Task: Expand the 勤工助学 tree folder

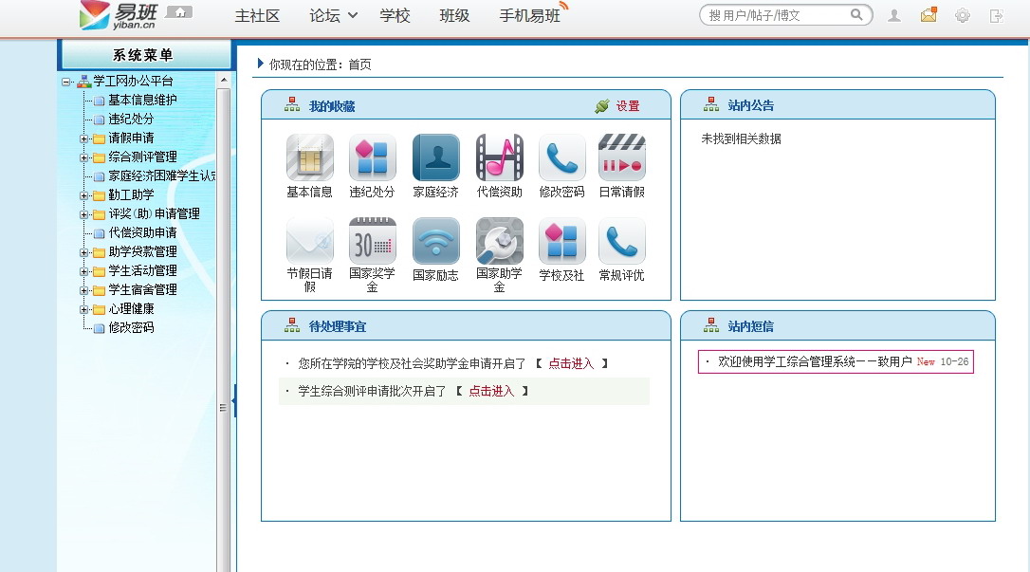Action: (x=84, y=195)
